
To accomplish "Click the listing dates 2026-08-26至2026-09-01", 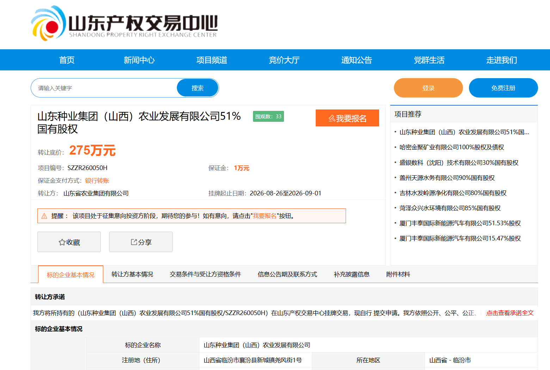I will coord(285,193).
